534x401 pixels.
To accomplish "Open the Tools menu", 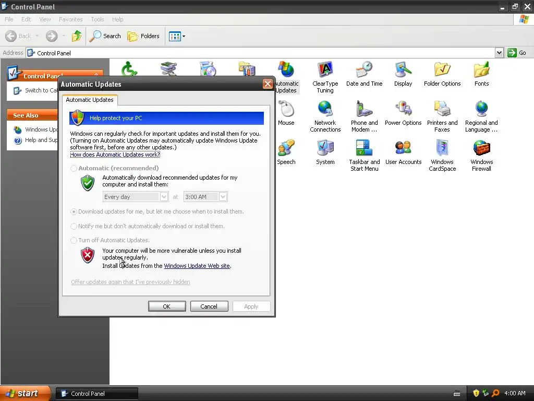I will click(98, 19).
